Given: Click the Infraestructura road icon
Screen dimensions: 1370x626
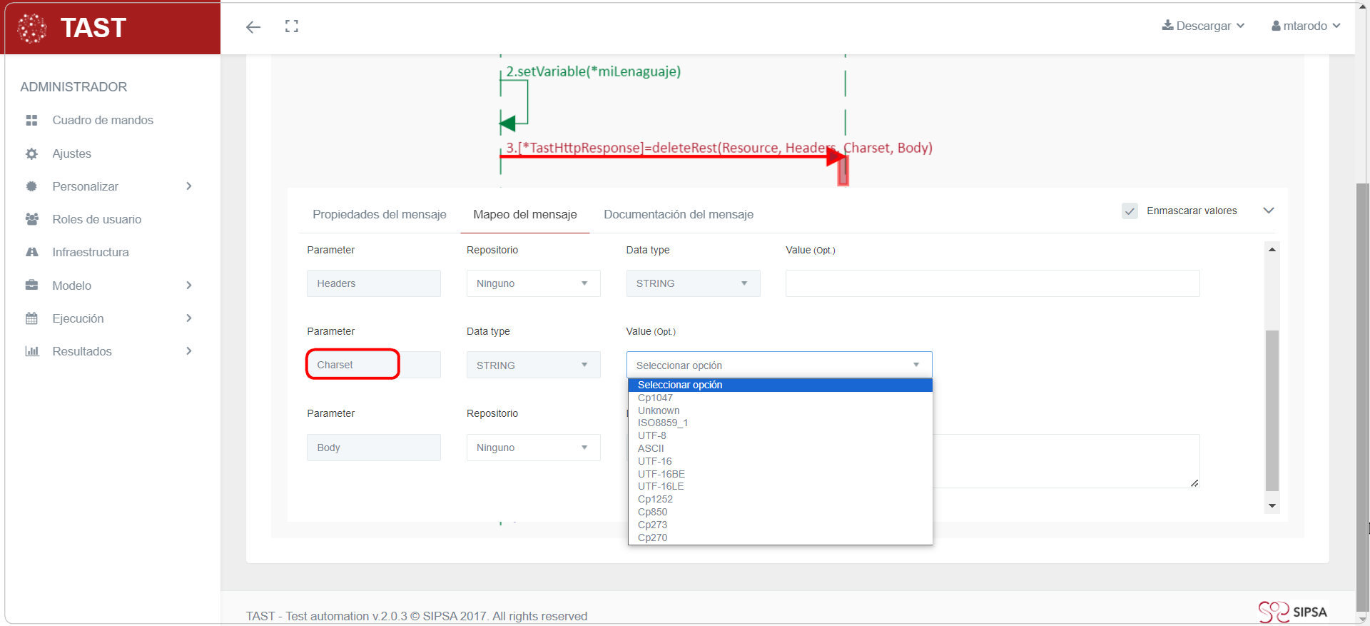Looking at the screenshot, I should click(x=31, y=252).
